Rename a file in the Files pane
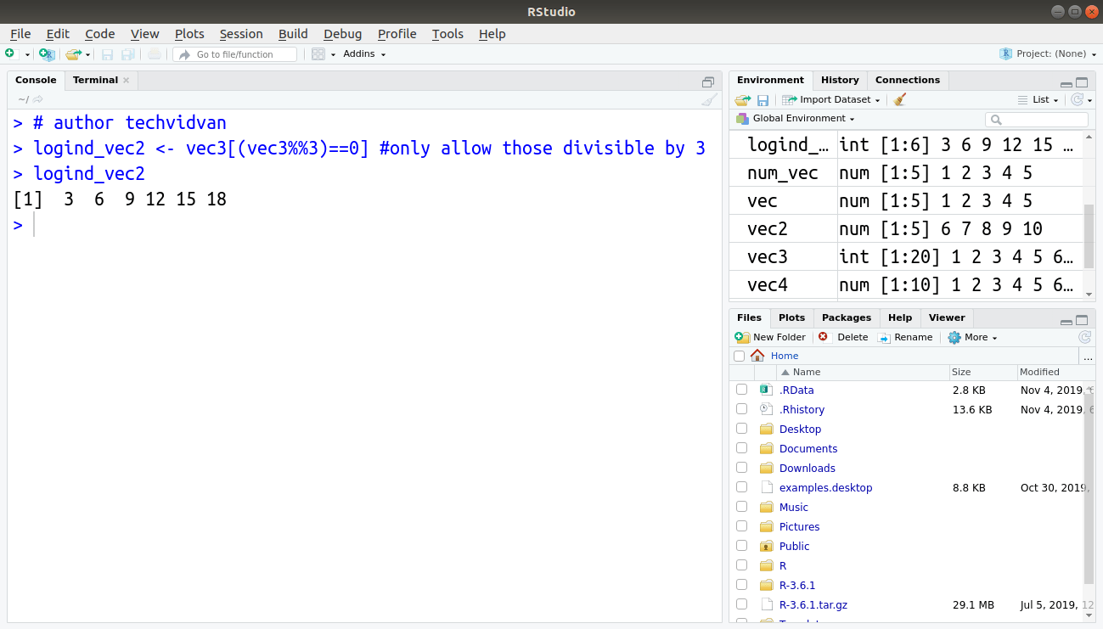The width and height of the screenshot is (1103, 629). coord(906,337)
